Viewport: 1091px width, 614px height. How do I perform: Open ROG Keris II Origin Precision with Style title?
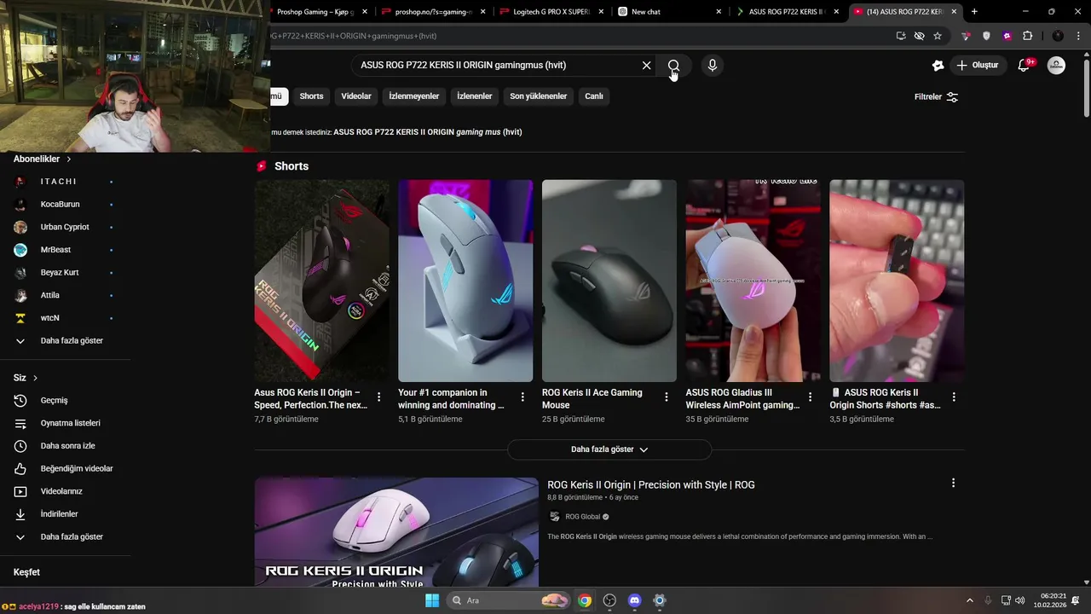pos(650,485)
